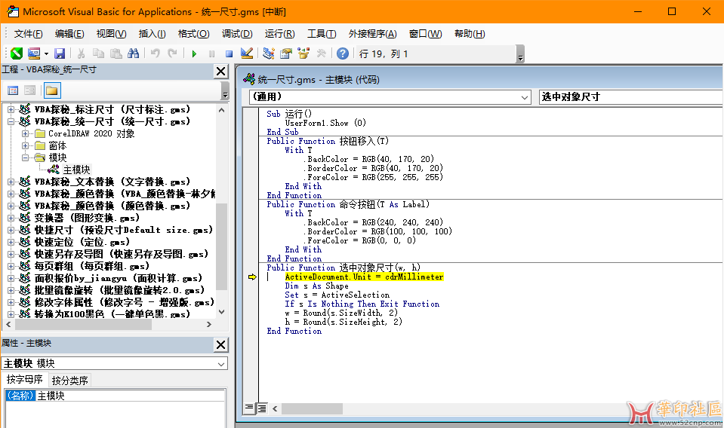
Task: Open the 调试(D) menu
Action: [237, 34]
